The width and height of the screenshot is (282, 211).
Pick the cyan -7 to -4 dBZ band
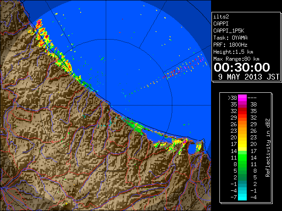point(242,197)
